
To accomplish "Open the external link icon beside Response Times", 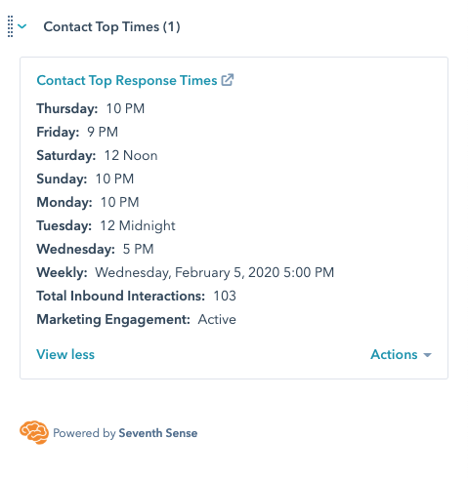I will (228, 80).
